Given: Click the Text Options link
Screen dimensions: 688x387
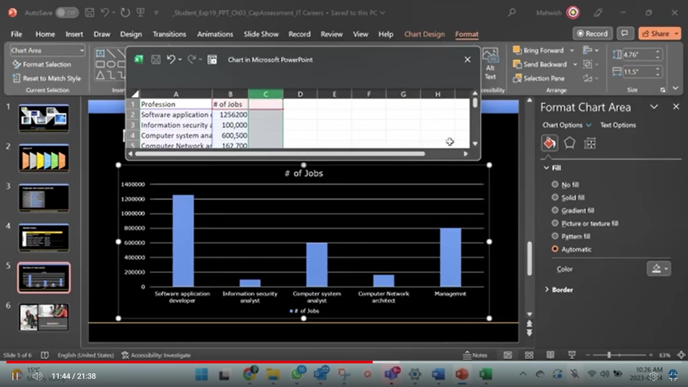Looking at the screenshot, I should click(618, 125).
